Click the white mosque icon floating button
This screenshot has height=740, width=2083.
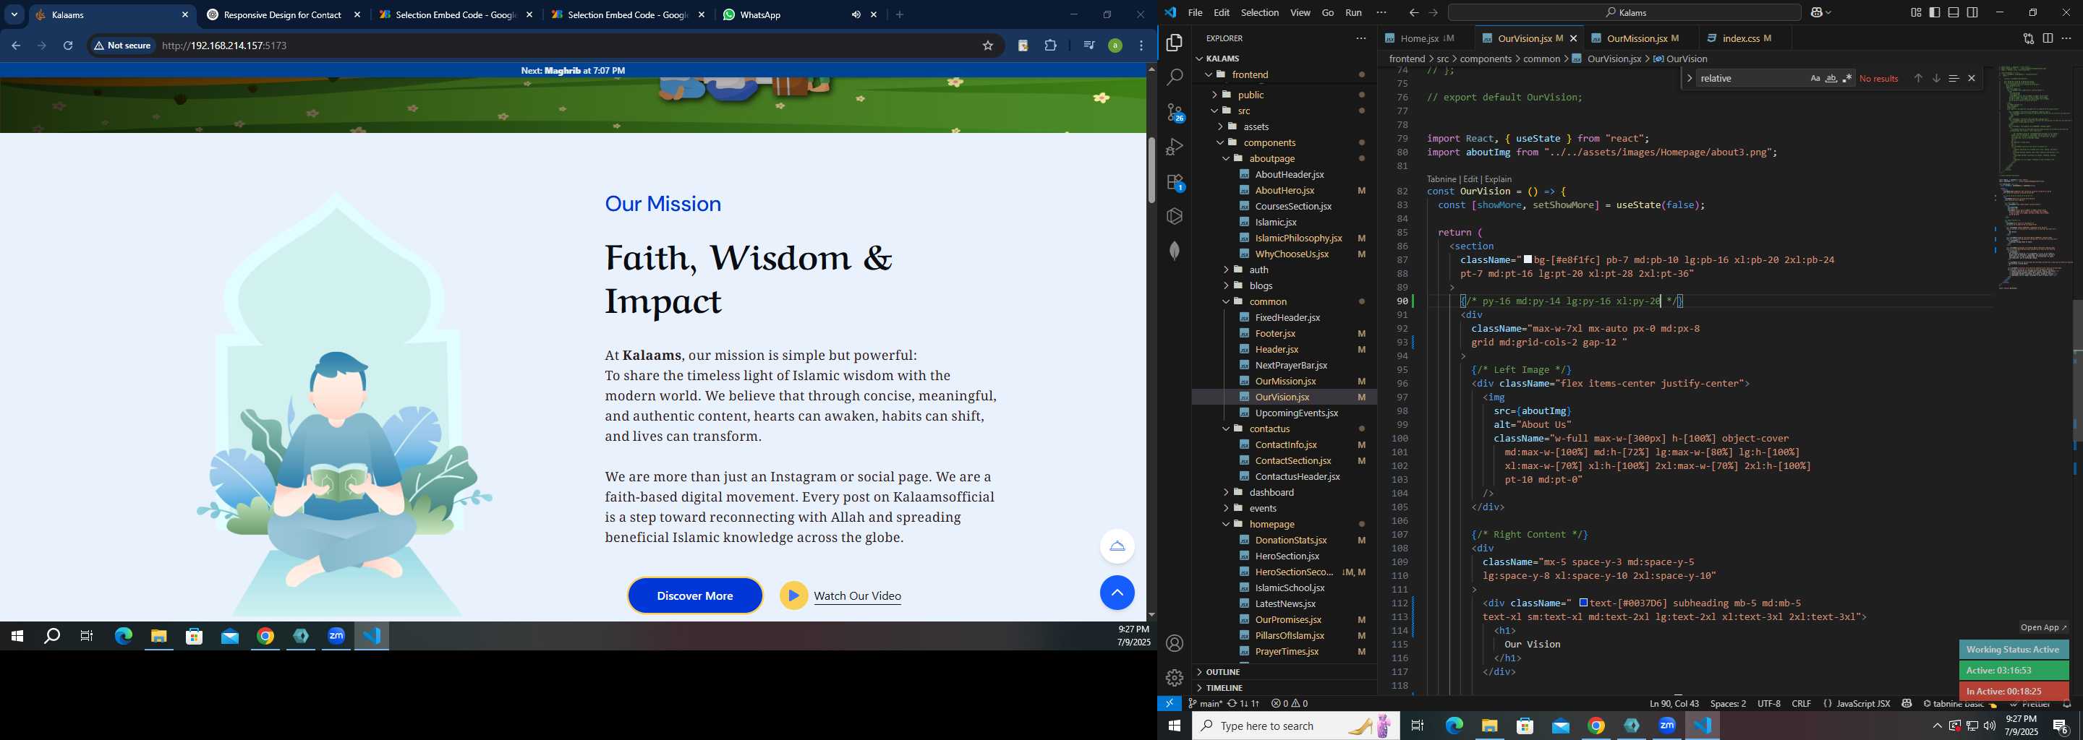pyautogui.click(x=1117, y=546)
